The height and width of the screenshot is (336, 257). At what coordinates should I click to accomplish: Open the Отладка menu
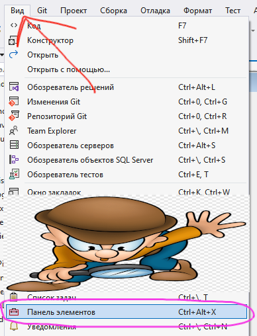(155, 11)
